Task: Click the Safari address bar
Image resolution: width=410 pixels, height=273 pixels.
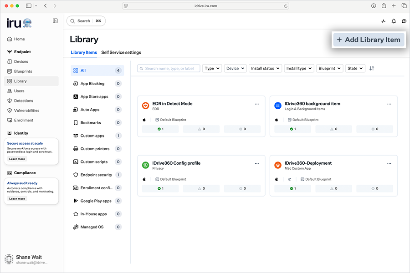Action: pyautogui.click(x=205, y=6)
